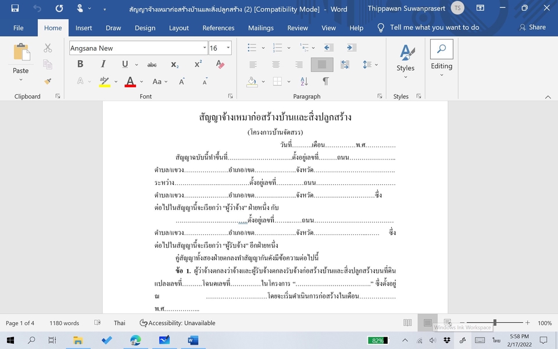Open the font name dropdown
This screenshot has height=349, width=558.
(x=205, y=48)
